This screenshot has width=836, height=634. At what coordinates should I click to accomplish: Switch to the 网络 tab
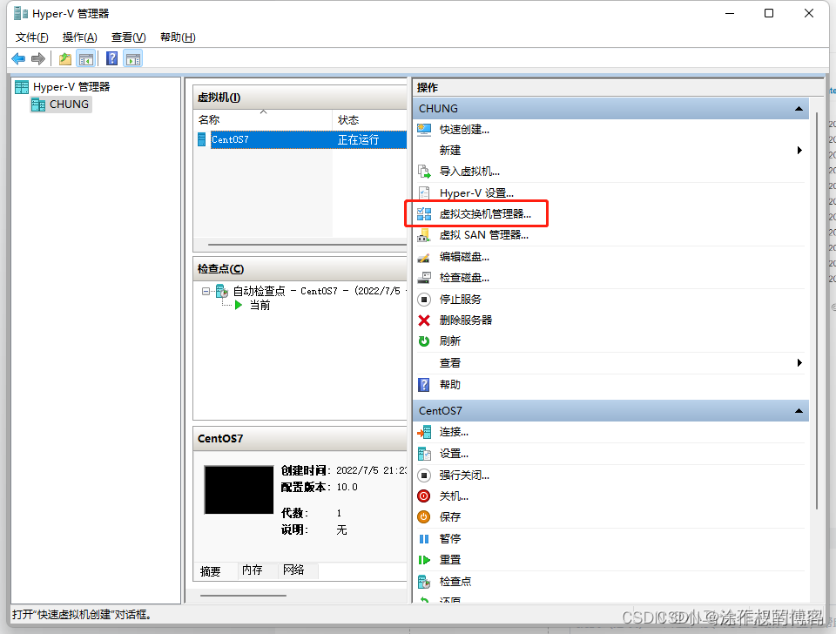tap(293, 570)
